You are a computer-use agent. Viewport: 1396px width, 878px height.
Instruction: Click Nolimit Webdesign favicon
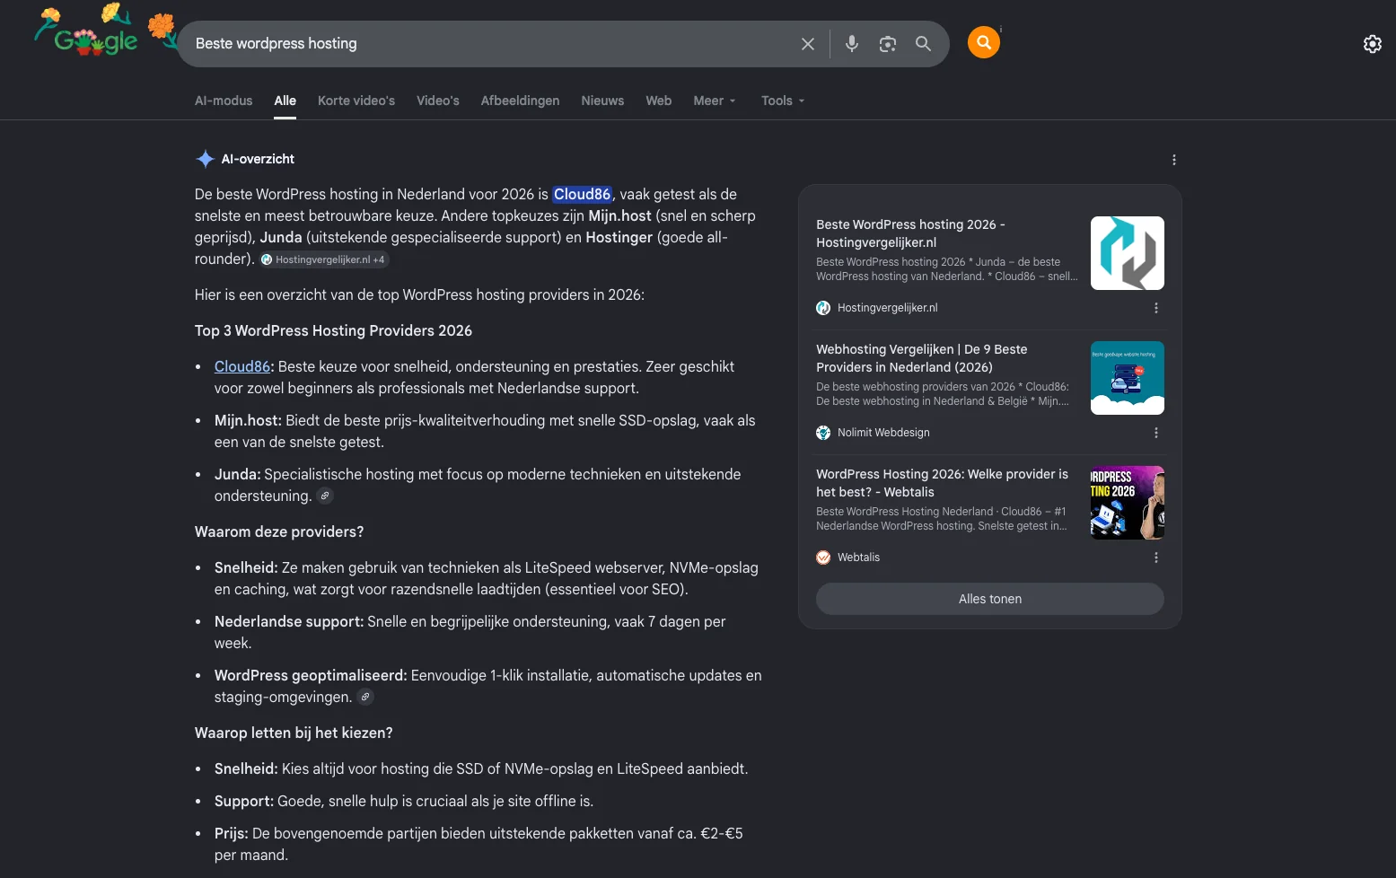tap(823, 433)
